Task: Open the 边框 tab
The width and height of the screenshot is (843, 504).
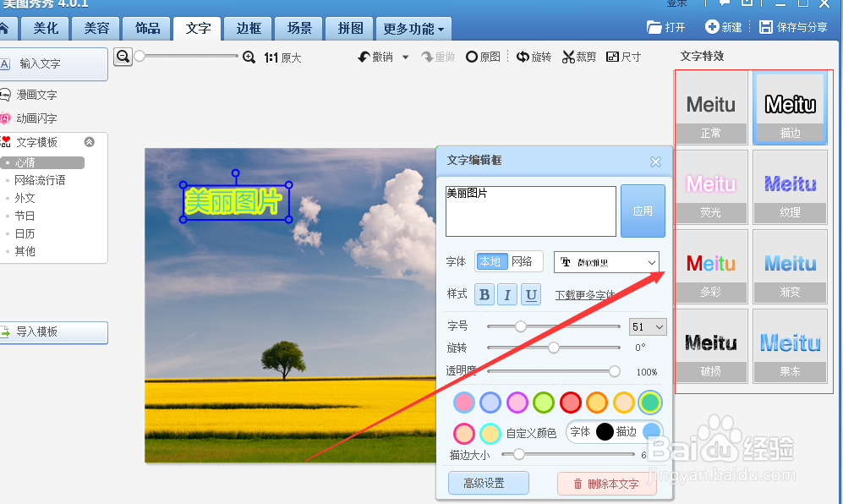Action: (249, 29)
